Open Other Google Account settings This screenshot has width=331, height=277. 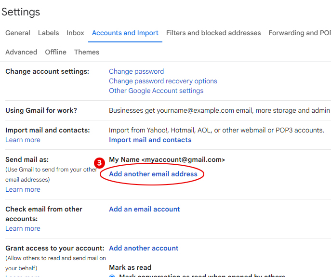pyautogui.click(x=156, y=91)
